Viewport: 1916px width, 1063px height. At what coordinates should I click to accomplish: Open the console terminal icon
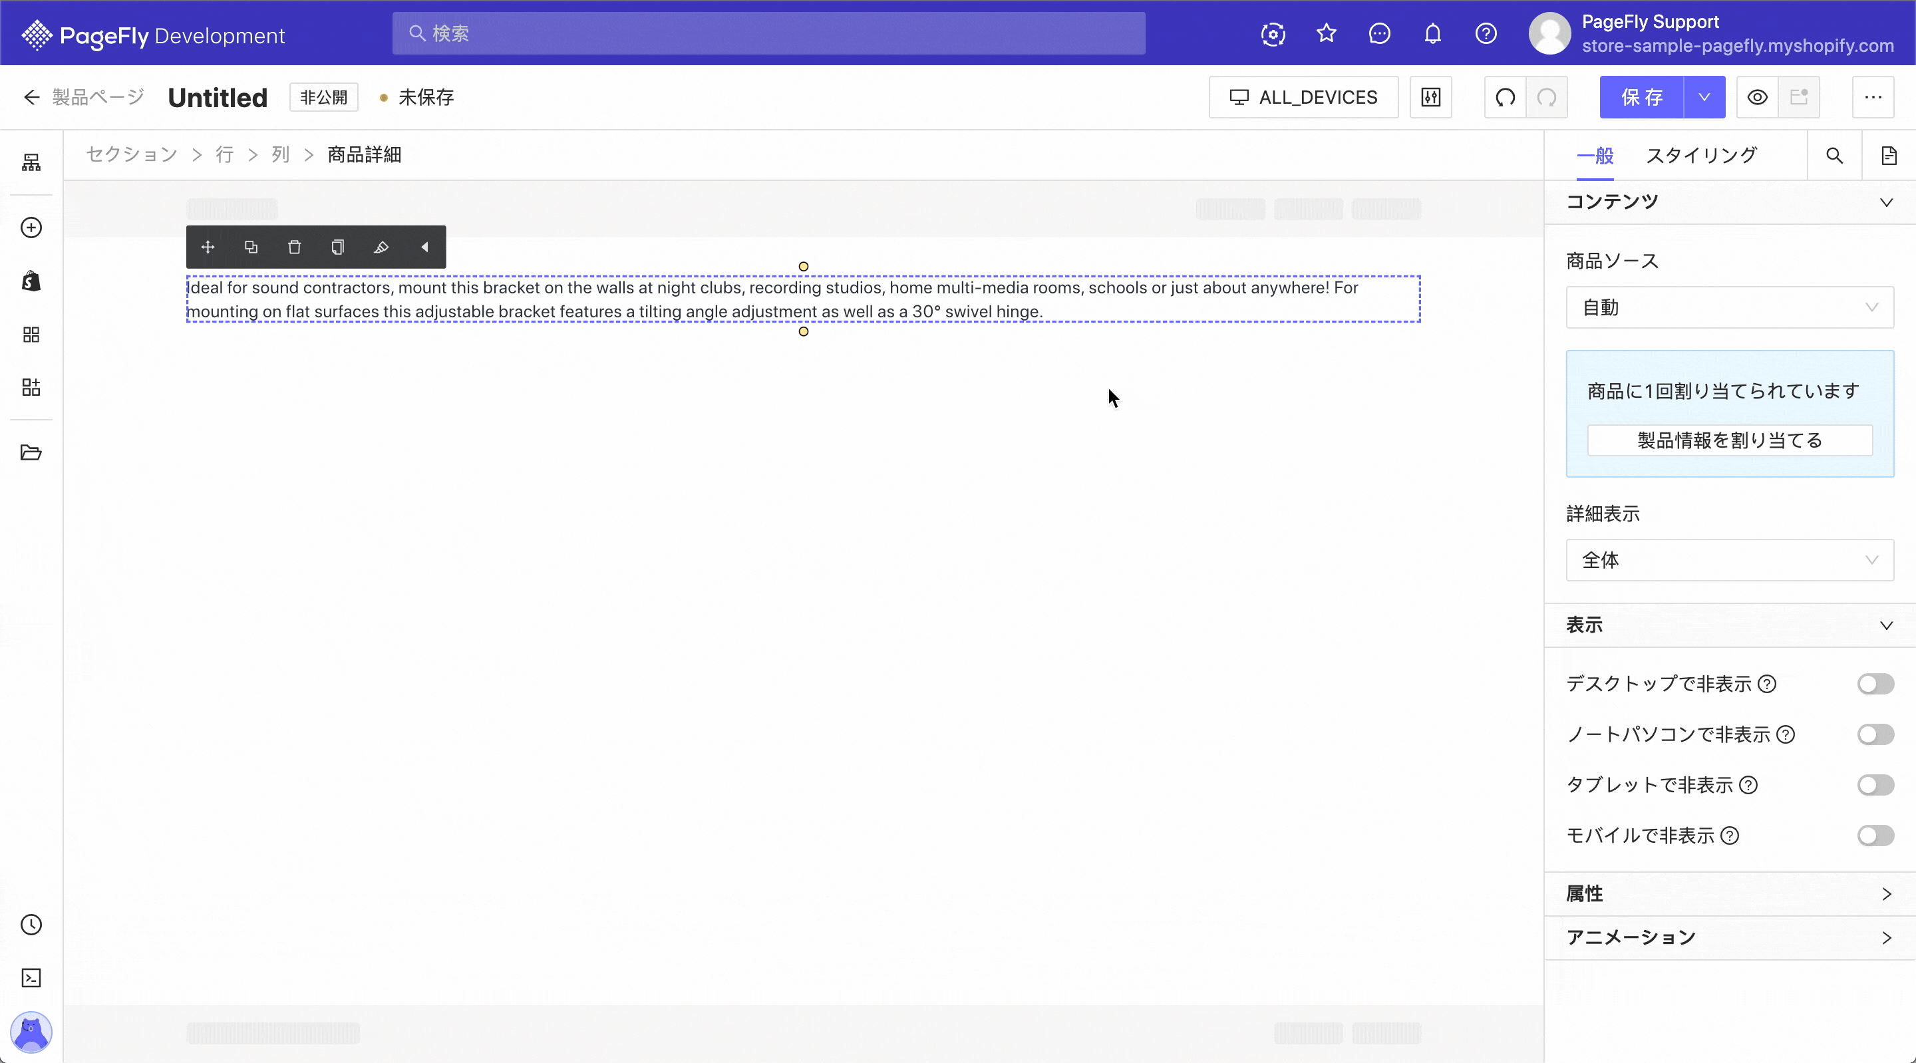pyautogui.click(x=31, y=977)
